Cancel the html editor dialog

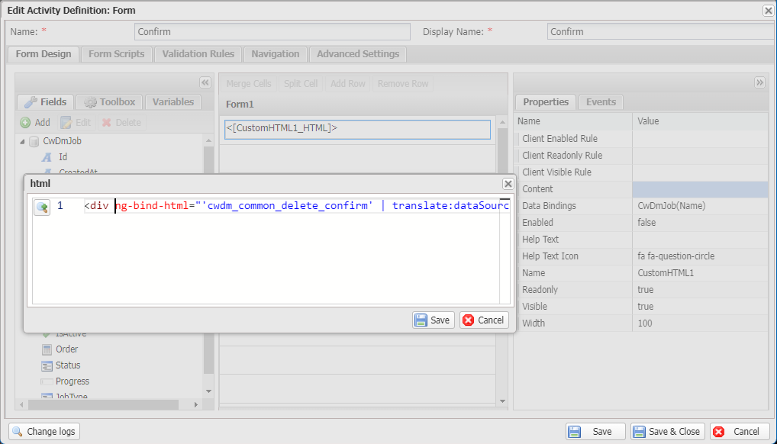point(484,320)
